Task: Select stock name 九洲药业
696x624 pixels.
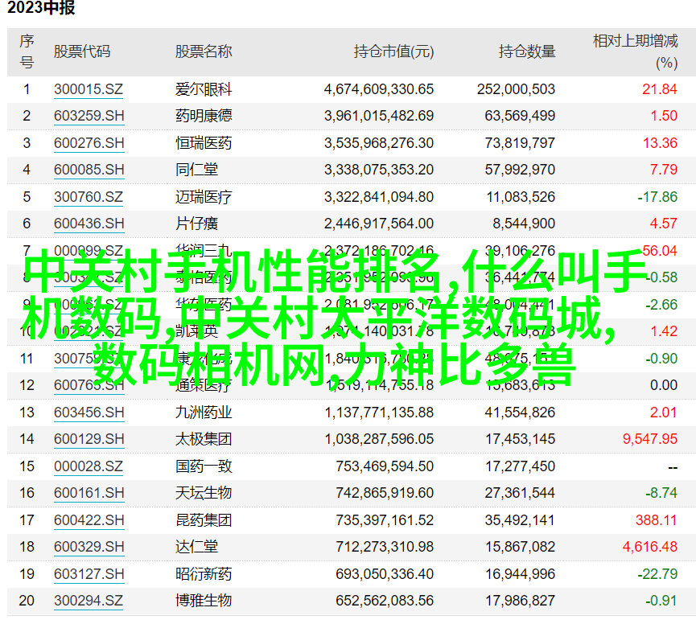Action: (204, 413)
